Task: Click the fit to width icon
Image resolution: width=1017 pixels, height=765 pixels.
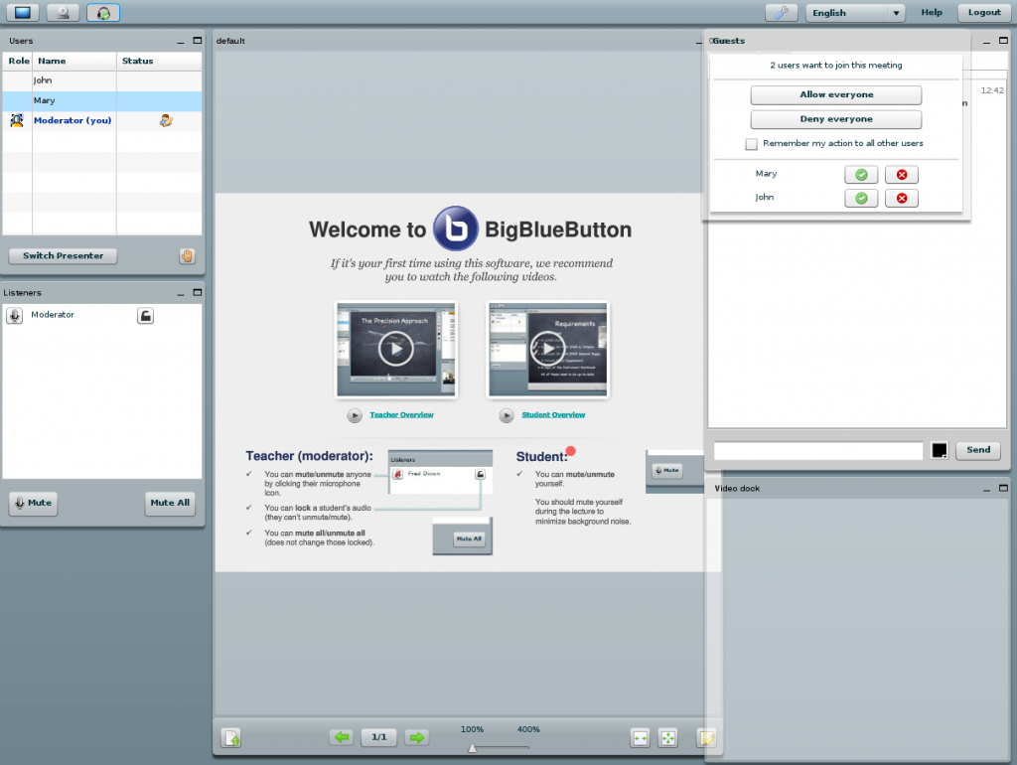Action: (641, 738)
